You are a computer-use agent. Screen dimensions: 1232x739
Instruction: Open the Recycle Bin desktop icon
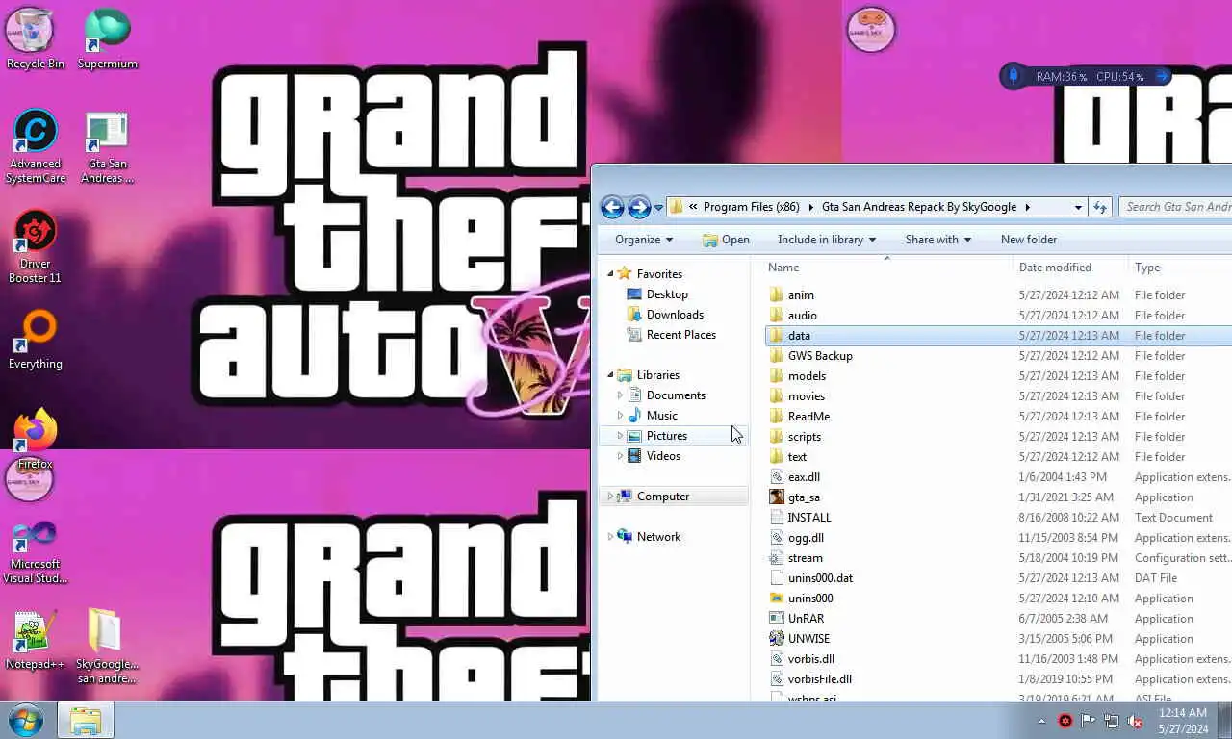(36, 38)
